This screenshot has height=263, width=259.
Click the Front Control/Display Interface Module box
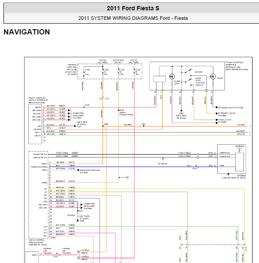point(35,124)
